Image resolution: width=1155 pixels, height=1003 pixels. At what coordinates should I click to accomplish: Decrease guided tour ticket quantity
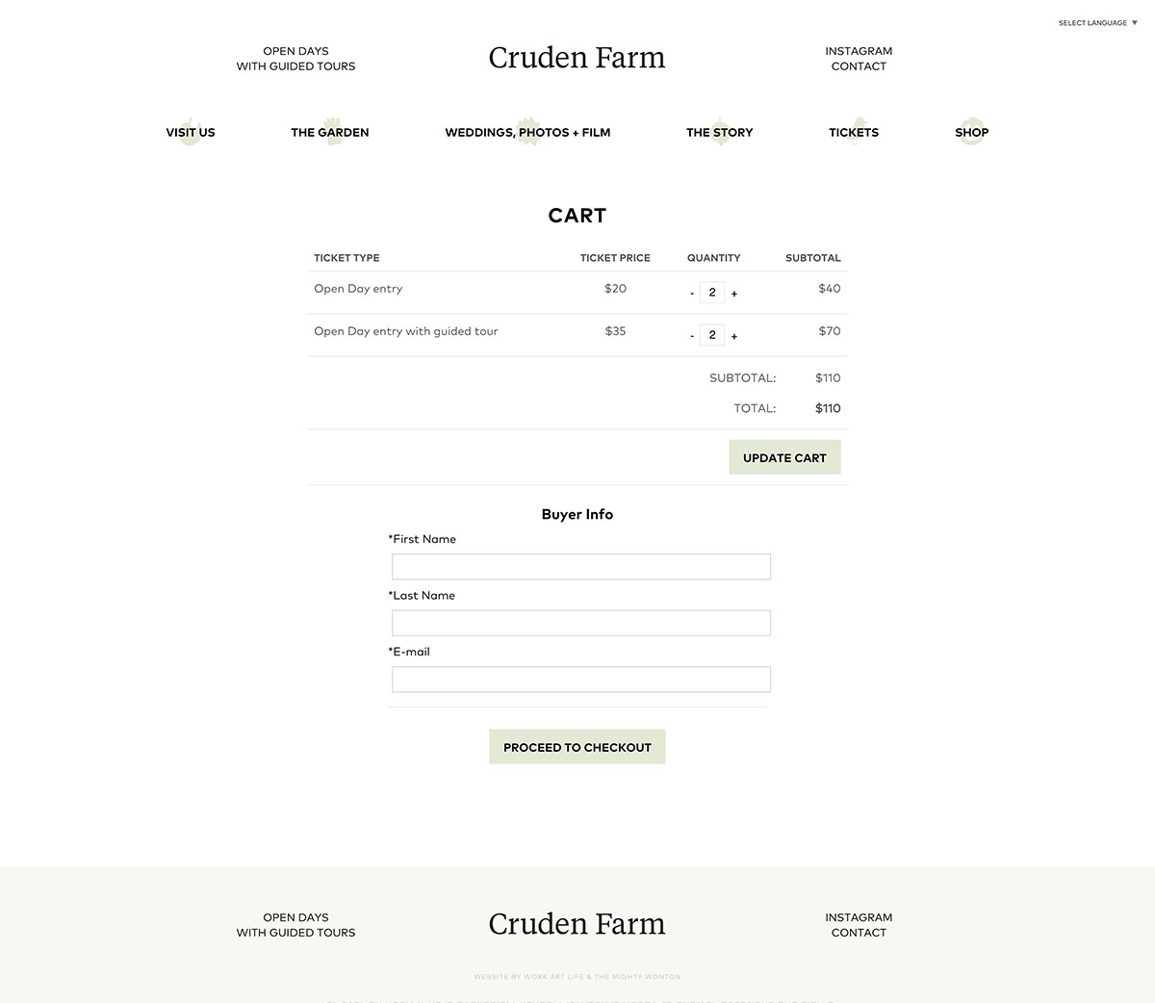point(692,336)
